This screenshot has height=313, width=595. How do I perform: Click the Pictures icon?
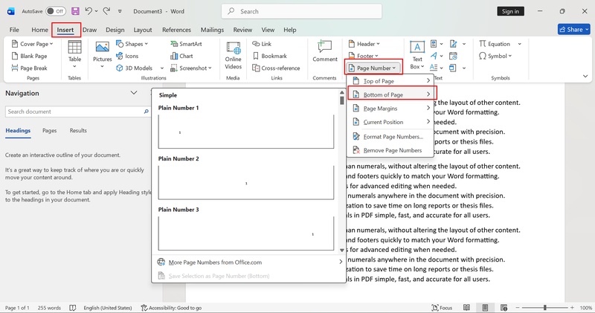pos(102,52)
